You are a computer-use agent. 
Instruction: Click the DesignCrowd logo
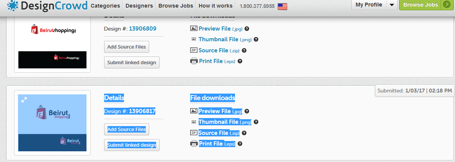pyautogui.click(x=47, y=5)
